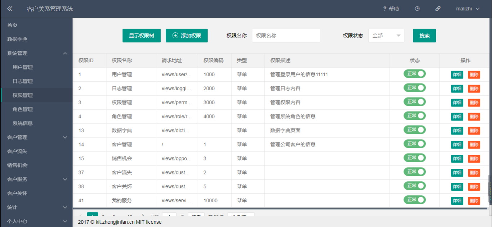
Task: Open the clock history icon in top bar
Action: click(417, 8)
